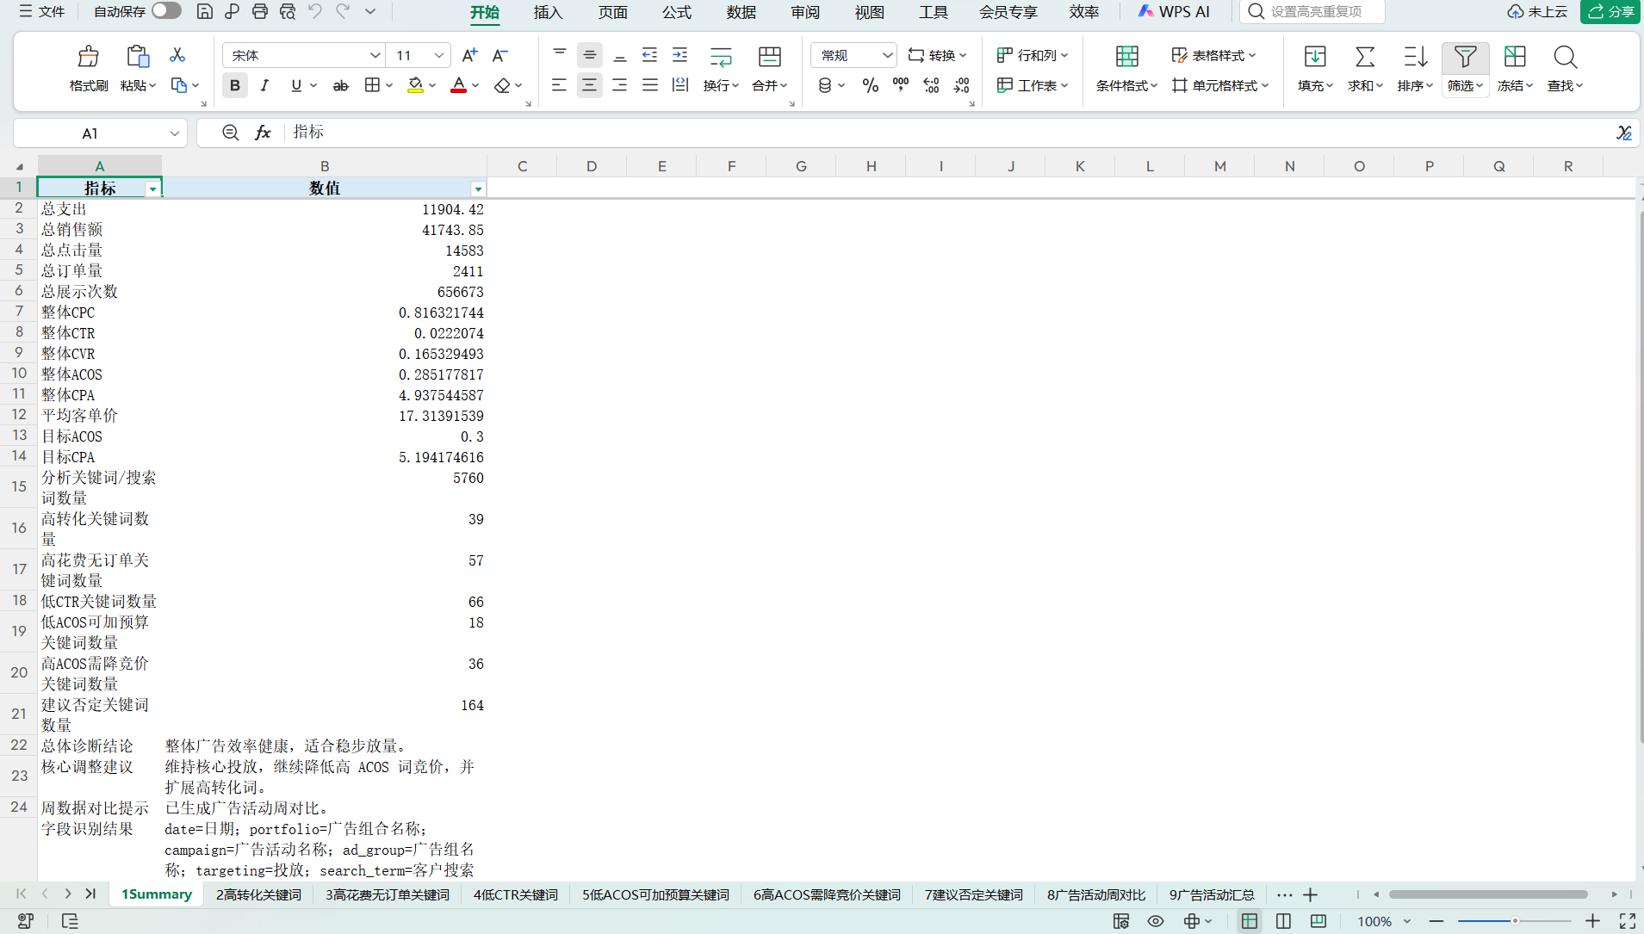This screenshot has width=1644, height=934.
Task: Open the Insert (插入) ribbon tab
Action: (x=548, y=12)
